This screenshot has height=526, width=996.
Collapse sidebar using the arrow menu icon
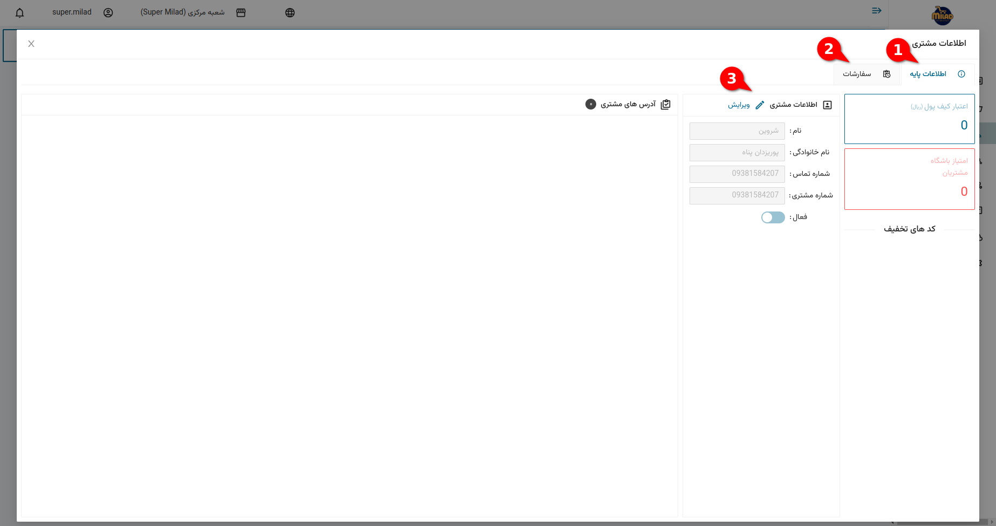tap(876, 11)
